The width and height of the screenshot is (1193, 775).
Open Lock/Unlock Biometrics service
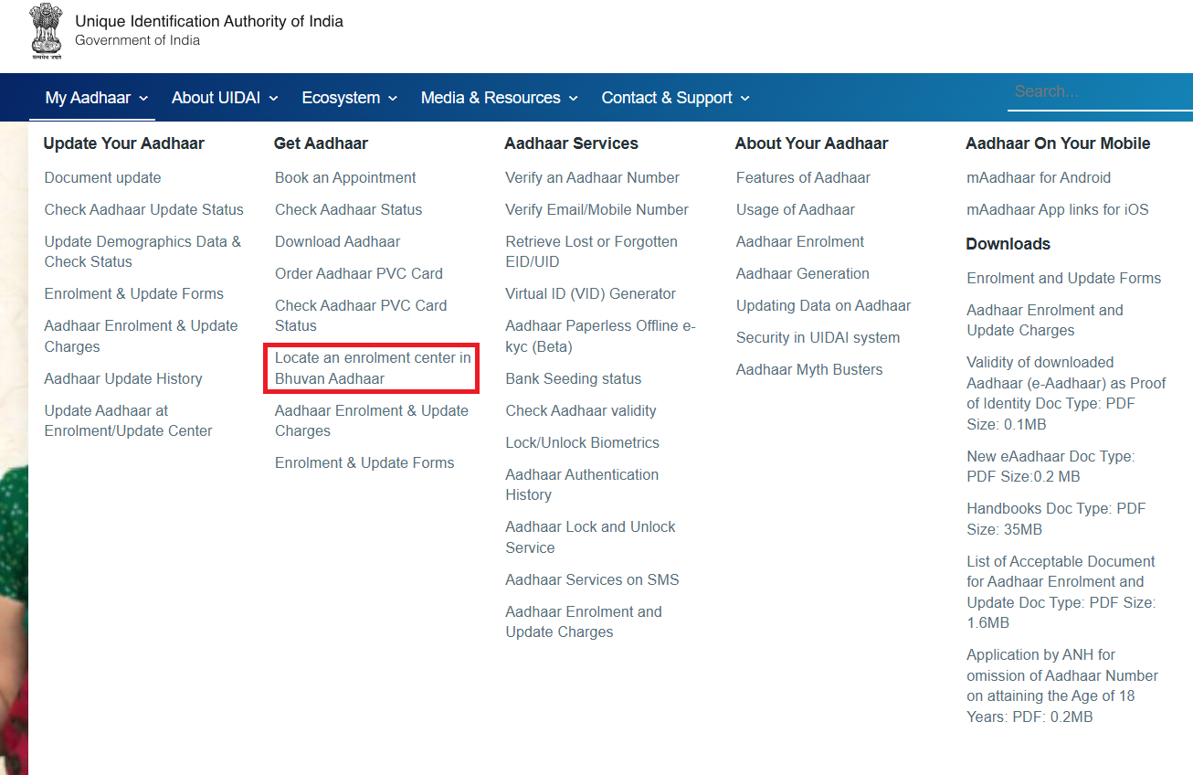click(582, 442)
